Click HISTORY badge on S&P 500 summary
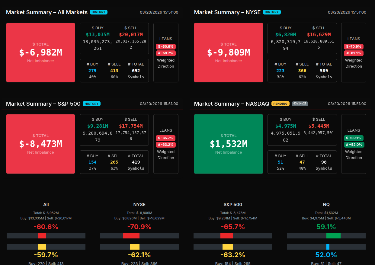Screen dimensions: 375x265 point(91,104)
